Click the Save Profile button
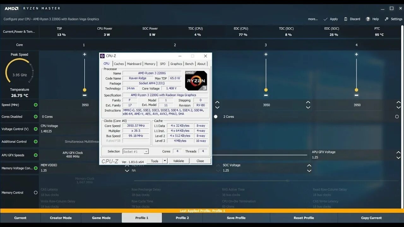 [x=236, y=218]
